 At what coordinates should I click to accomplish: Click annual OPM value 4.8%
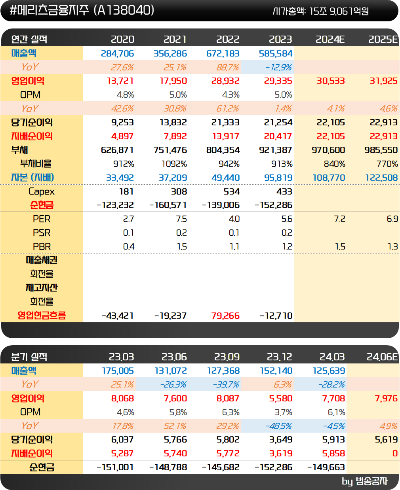126,95
